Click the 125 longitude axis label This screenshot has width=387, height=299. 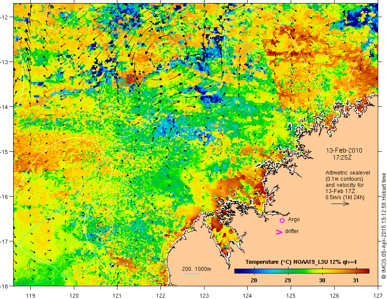tap(291, 295)
